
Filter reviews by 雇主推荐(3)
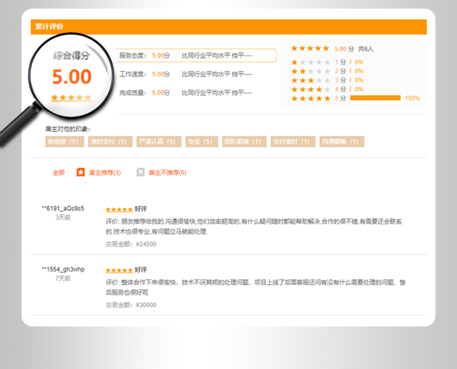pos(105,173)
